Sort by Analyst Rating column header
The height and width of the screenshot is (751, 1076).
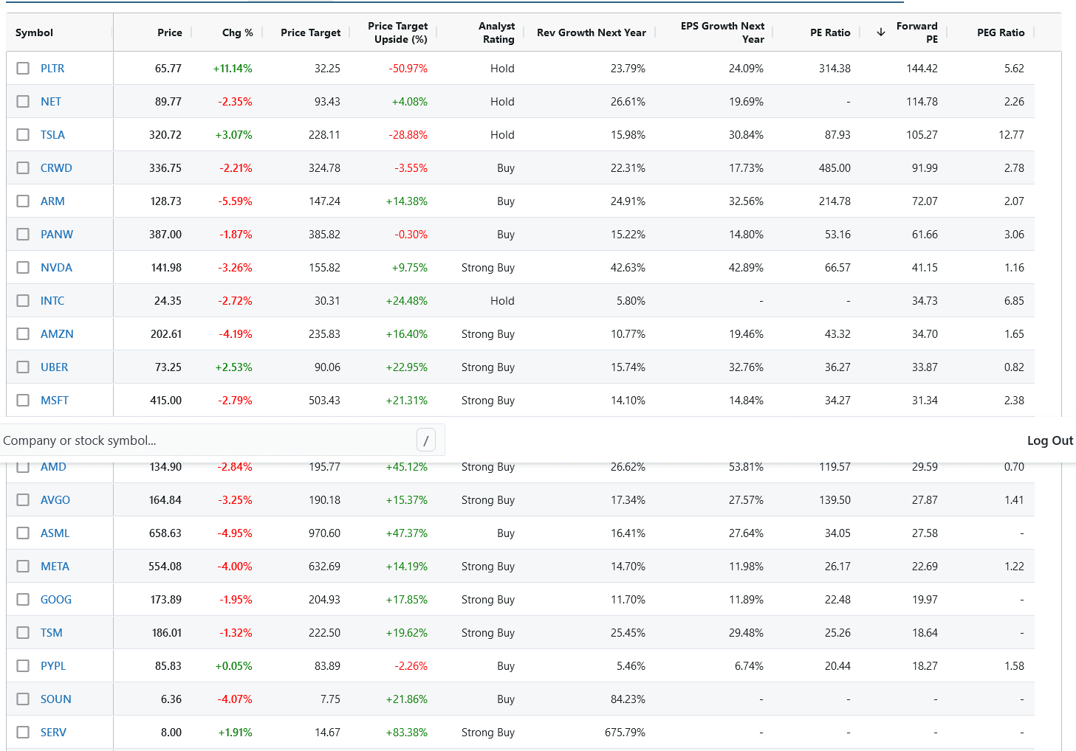point(497,32)
